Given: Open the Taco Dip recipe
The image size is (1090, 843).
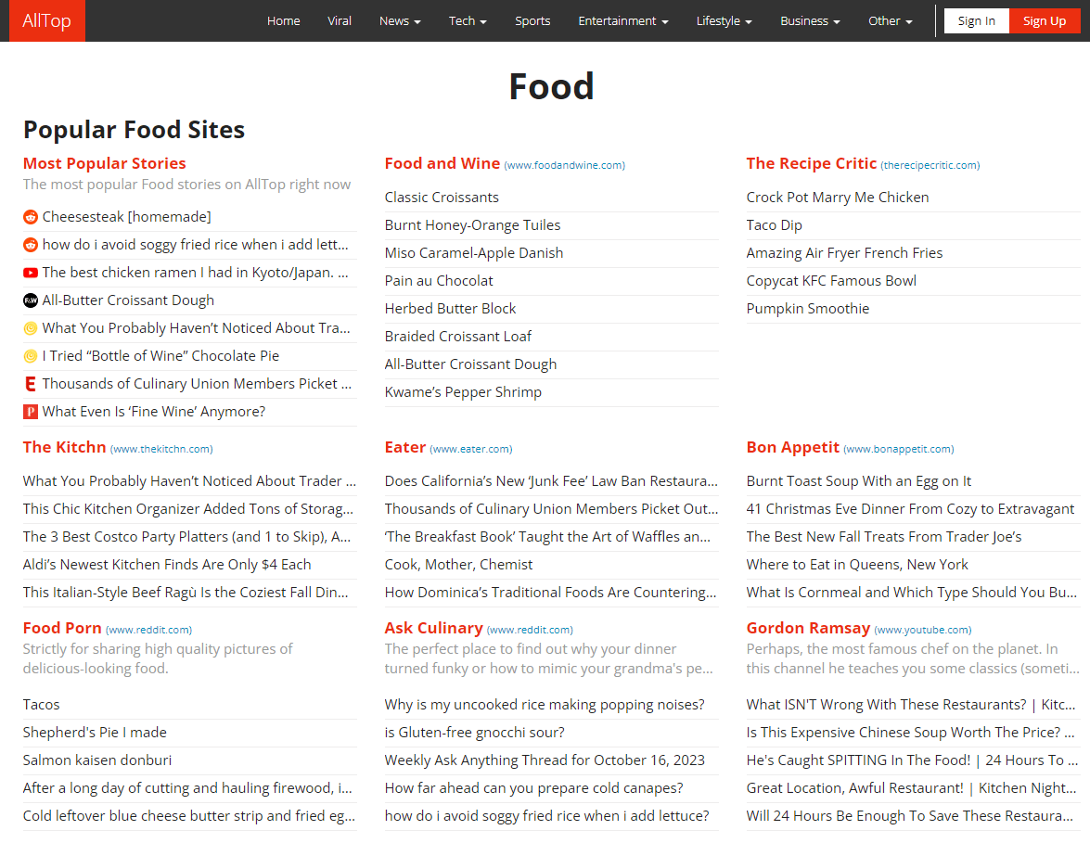Looking at the screenshot, I should click(x=775, y=225).
